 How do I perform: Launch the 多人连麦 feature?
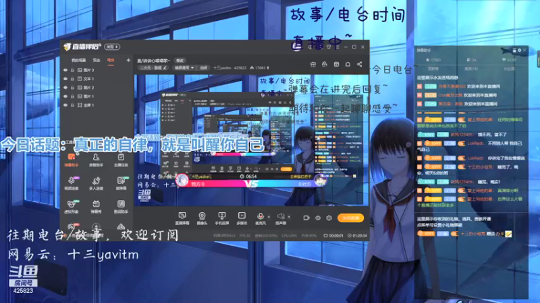pos(96,183)
